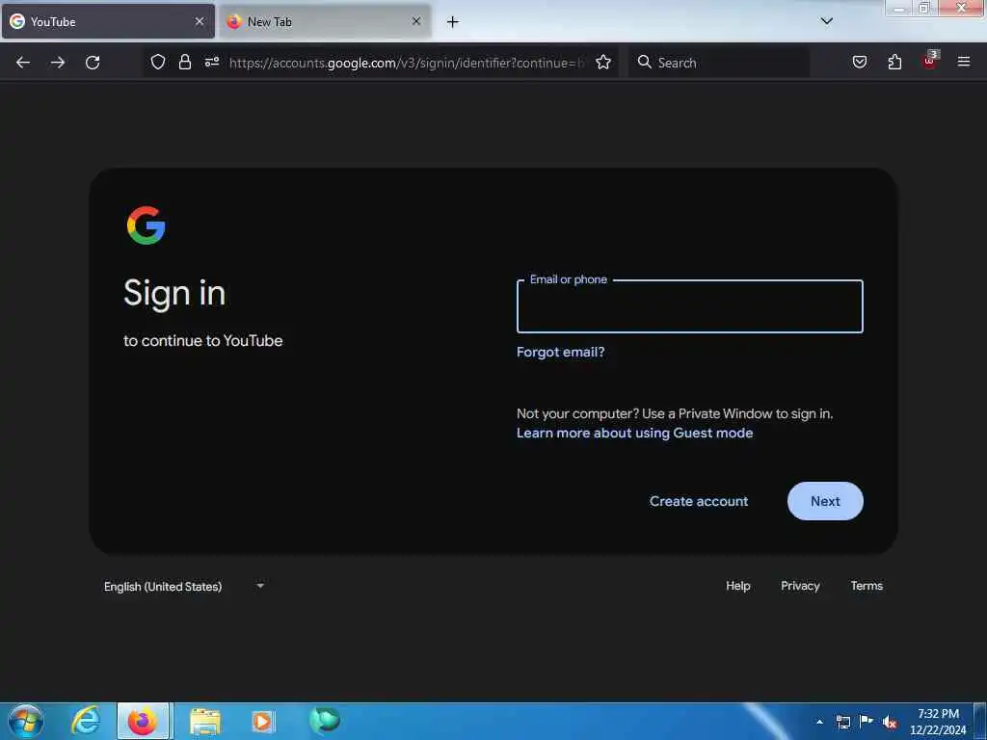
Task: Open the Firefox application menu
Action: (964, 62)
